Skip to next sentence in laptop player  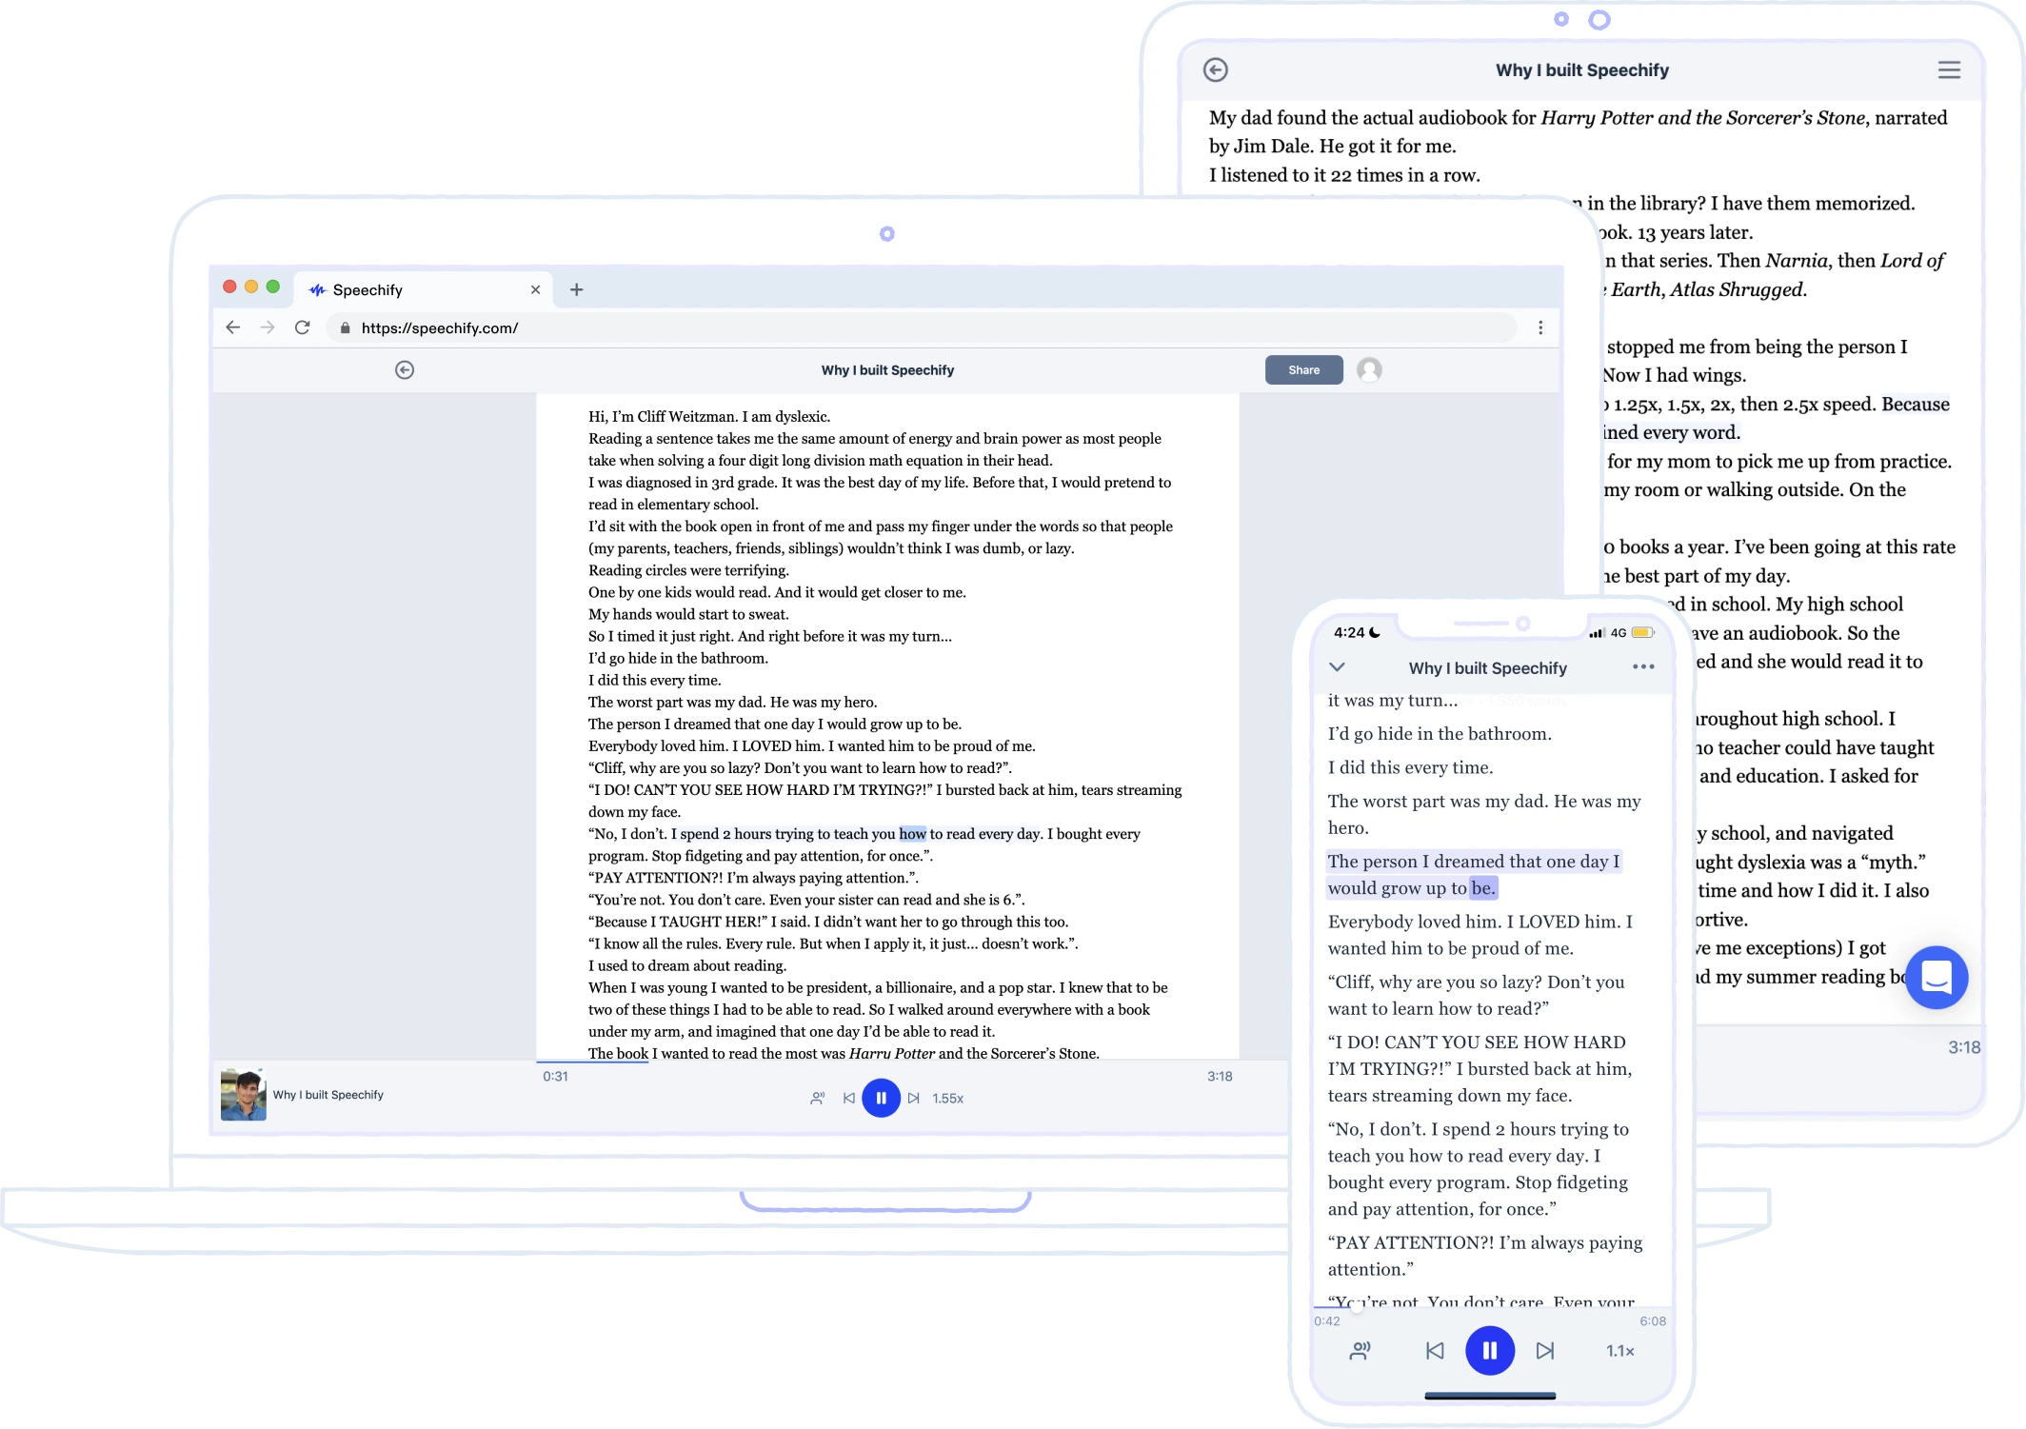[914, 1099]
